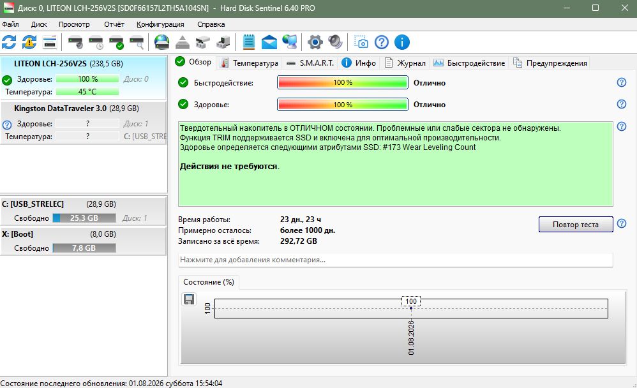The width and height of the screenshot is (637, 388).
Task: Switch to the Журнал tab
Action: pos(405,63)
